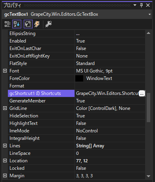Viewport: 155px width, 182px height.
Task: Select the HighlightText property
Action: point(41,123)
